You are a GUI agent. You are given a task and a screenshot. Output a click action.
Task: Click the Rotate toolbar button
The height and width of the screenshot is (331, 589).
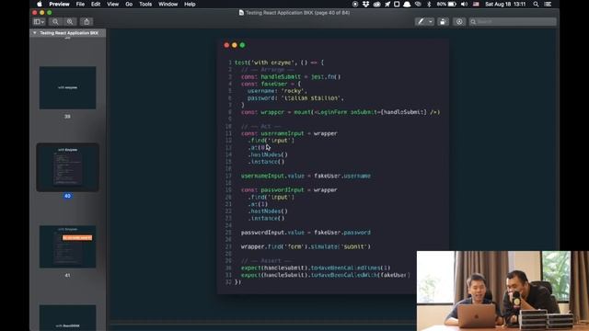tap(443, 22)
